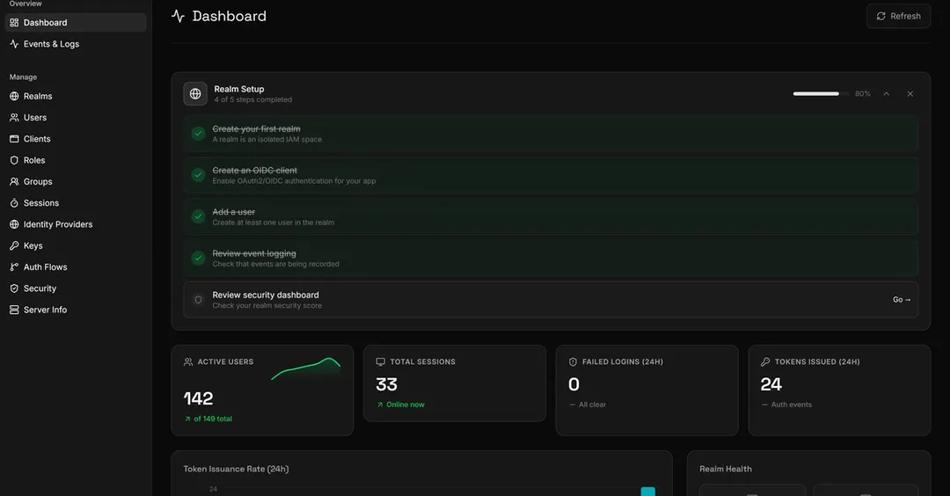950x496 pixels.
Task: Click the Realm Setup globe icon
Action: pyautogui.click(x=195, y=94)
